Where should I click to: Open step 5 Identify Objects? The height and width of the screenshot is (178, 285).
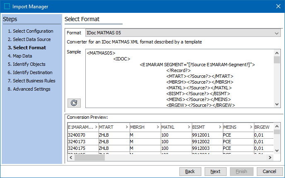[26, 64]
